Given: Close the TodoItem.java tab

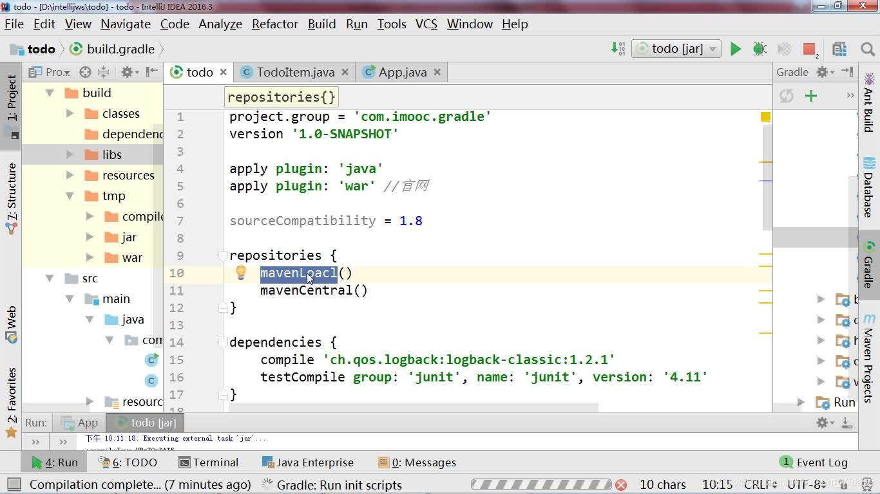Looking at the screenshot, I should [x=345, y=72].
